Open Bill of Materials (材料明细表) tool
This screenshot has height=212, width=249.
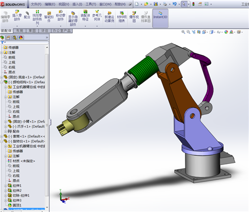click(x=122, y=17)
